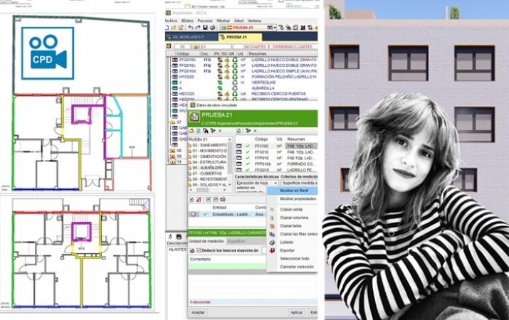This screenshot has width=509, height=320.
Task: Click the recycle icon in the FFQ010b row
Action: (x=234, y=60)
